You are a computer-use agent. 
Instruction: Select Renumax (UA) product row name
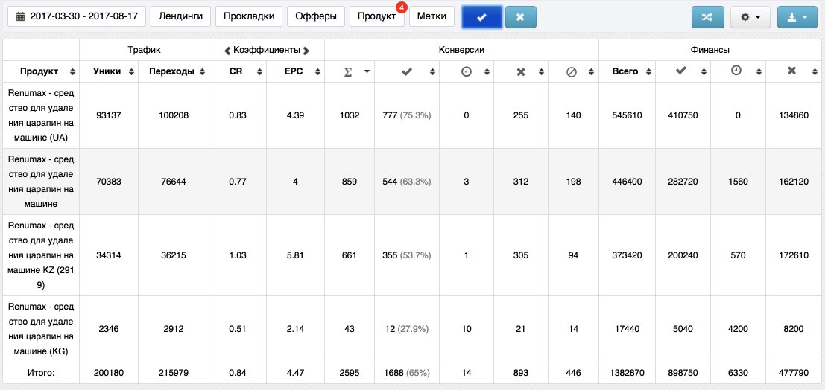[41, 115]
